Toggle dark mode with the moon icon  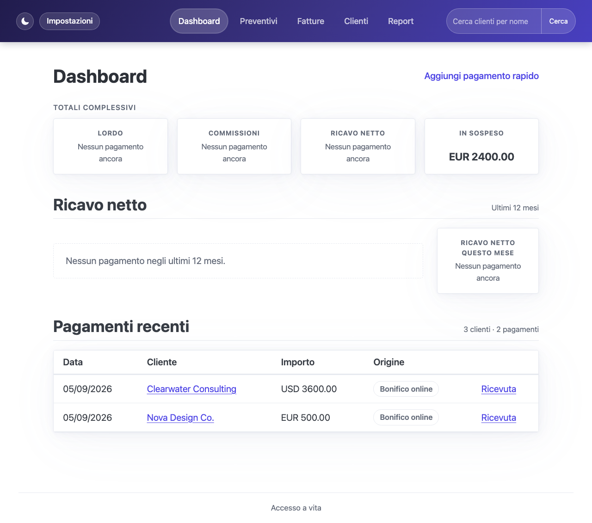tap(25, 21)
